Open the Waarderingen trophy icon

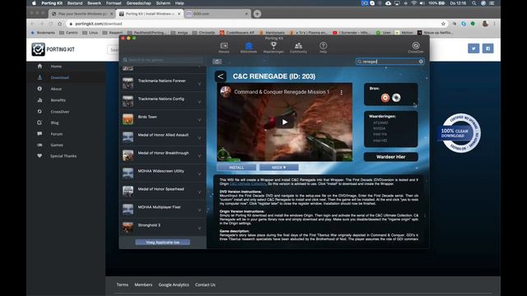pyautogui.click(x=273, y=48)
